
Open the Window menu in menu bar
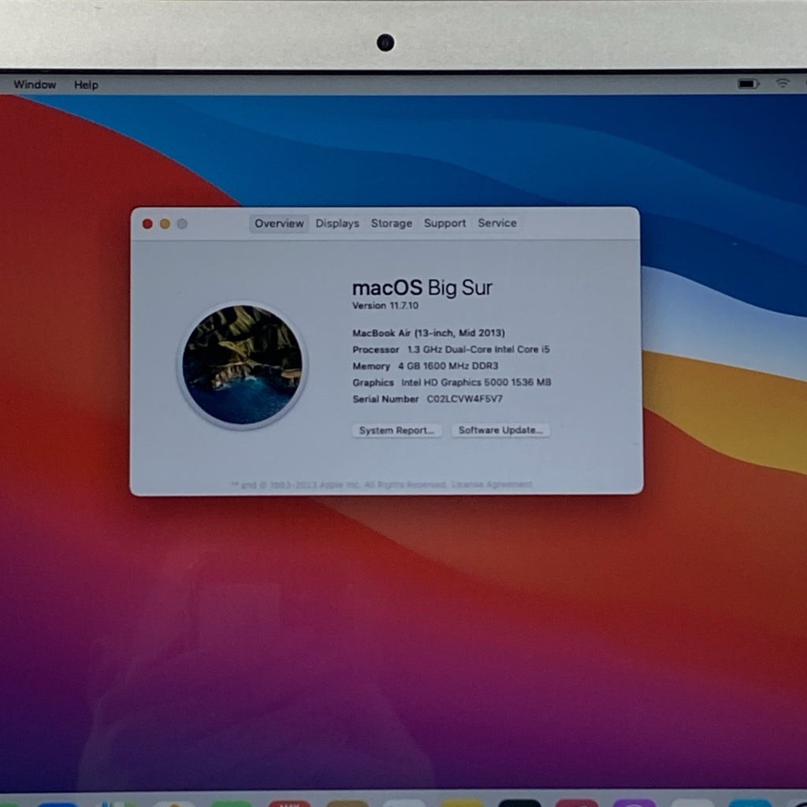[35, 84]
